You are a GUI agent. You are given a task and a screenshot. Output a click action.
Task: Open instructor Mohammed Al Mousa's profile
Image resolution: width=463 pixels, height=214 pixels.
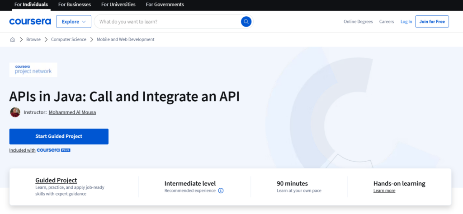(x=72, y=112)
